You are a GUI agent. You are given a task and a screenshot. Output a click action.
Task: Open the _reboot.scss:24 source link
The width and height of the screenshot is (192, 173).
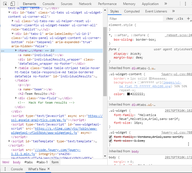[178, 35]
